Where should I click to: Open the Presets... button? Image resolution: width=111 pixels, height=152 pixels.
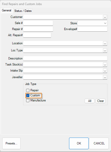(12, 143)
